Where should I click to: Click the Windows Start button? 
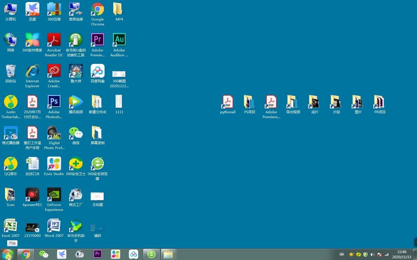(8, 255)
